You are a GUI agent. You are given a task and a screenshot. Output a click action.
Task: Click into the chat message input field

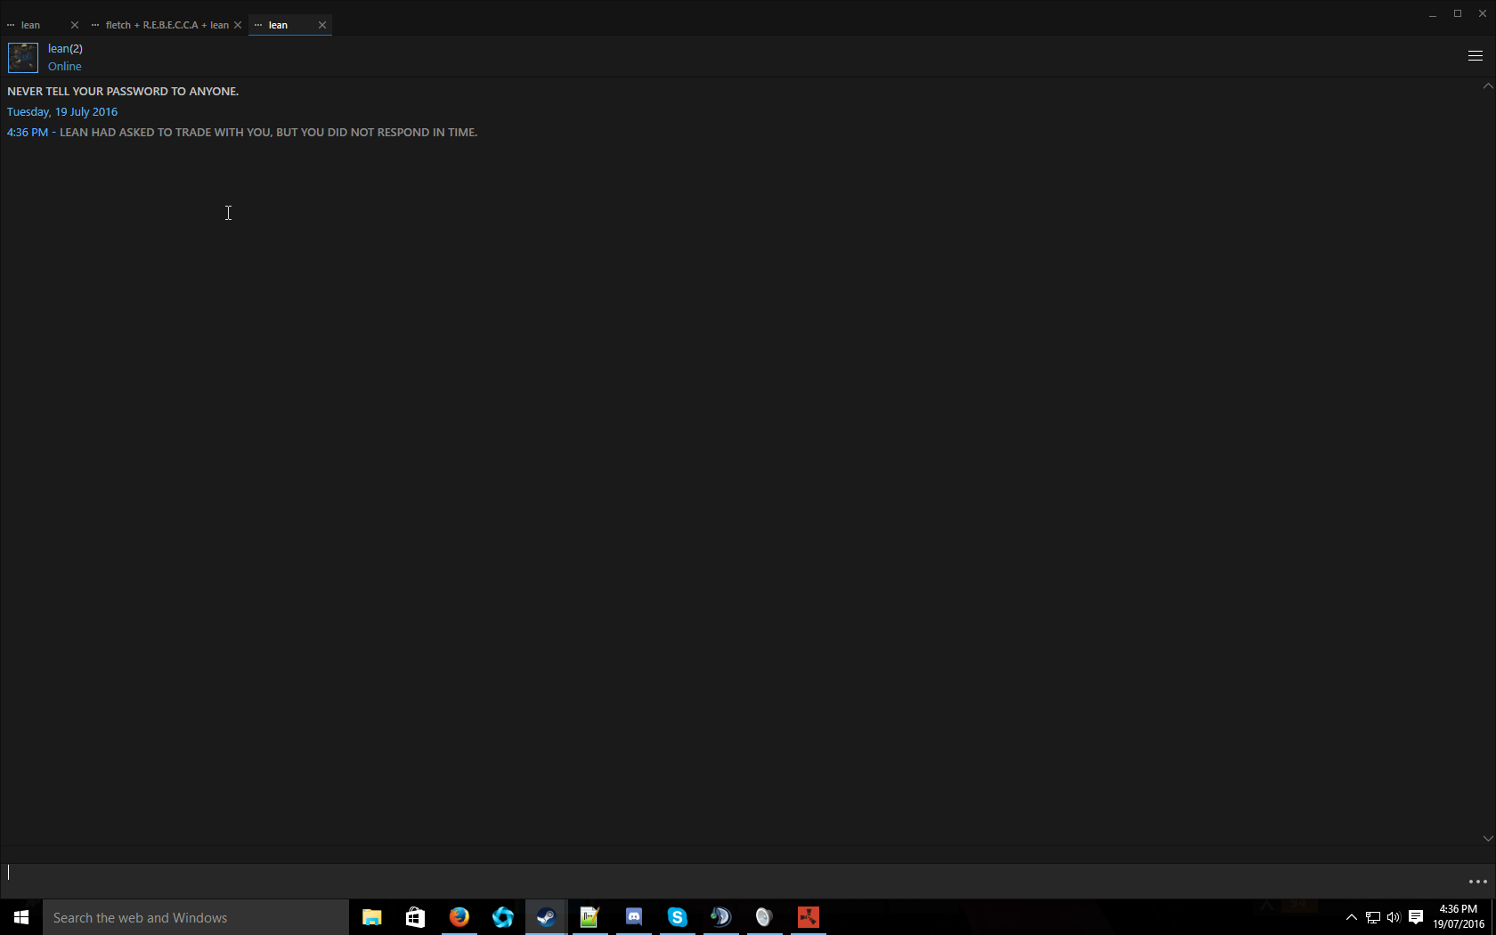(x=712, y=873)
